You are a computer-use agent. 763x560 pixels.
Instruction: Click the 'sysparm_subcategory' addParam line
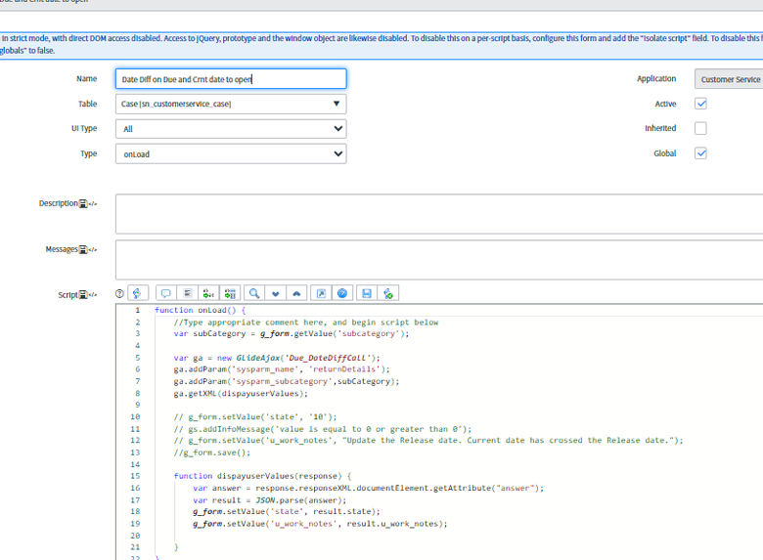click(x=286, y=381)
